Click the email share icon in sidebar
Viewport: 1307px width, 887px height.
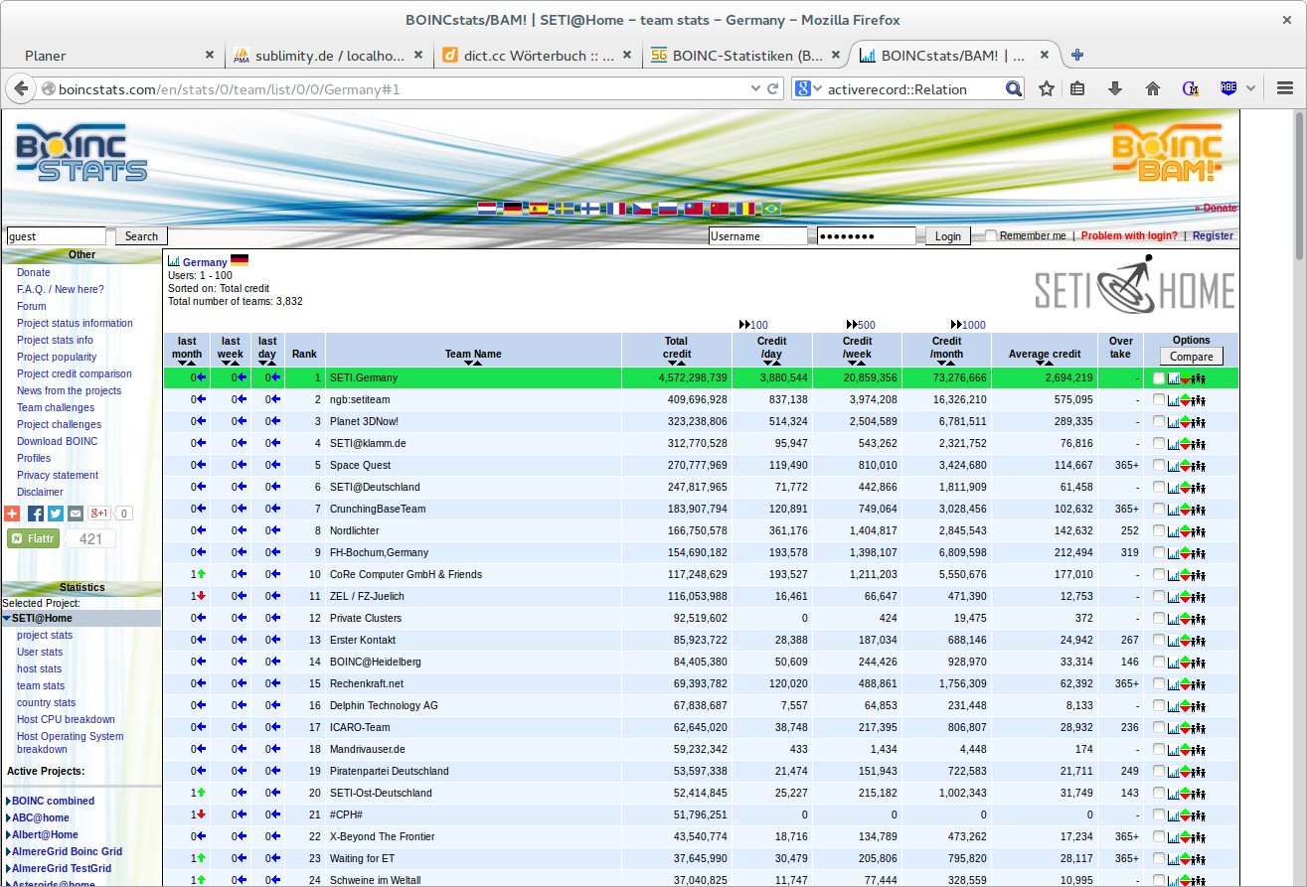(75, 514)
